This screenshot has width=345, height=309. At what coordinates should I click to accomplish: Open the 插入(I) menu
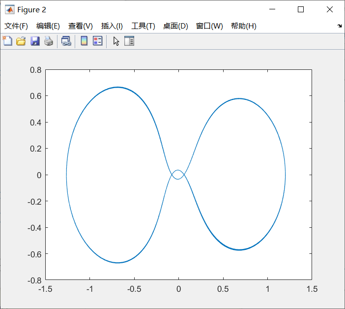pyautogui.click(x=112, y=26)
